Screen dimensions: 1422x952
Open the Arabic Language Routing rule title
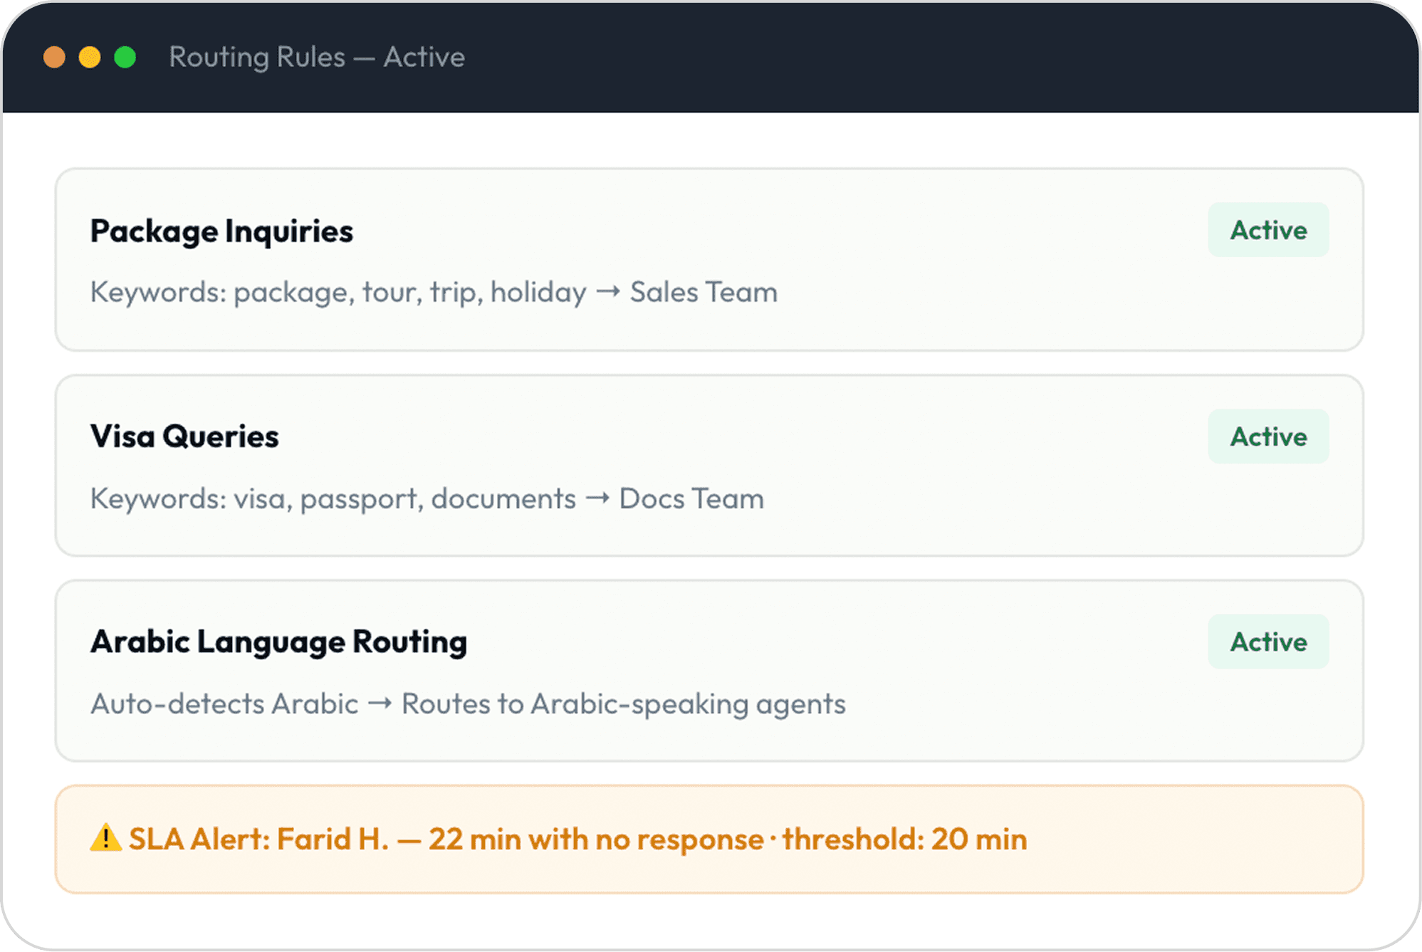coord(278,642)
